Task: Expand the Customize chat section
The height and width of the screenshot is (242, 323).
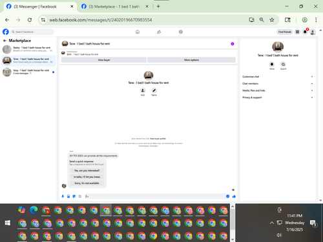Action: coord(278,77)
